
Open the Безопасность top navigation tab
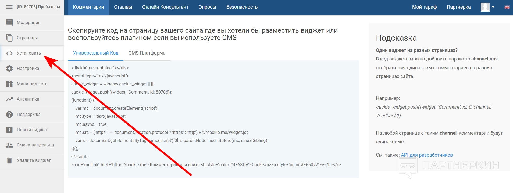point(242,7)
